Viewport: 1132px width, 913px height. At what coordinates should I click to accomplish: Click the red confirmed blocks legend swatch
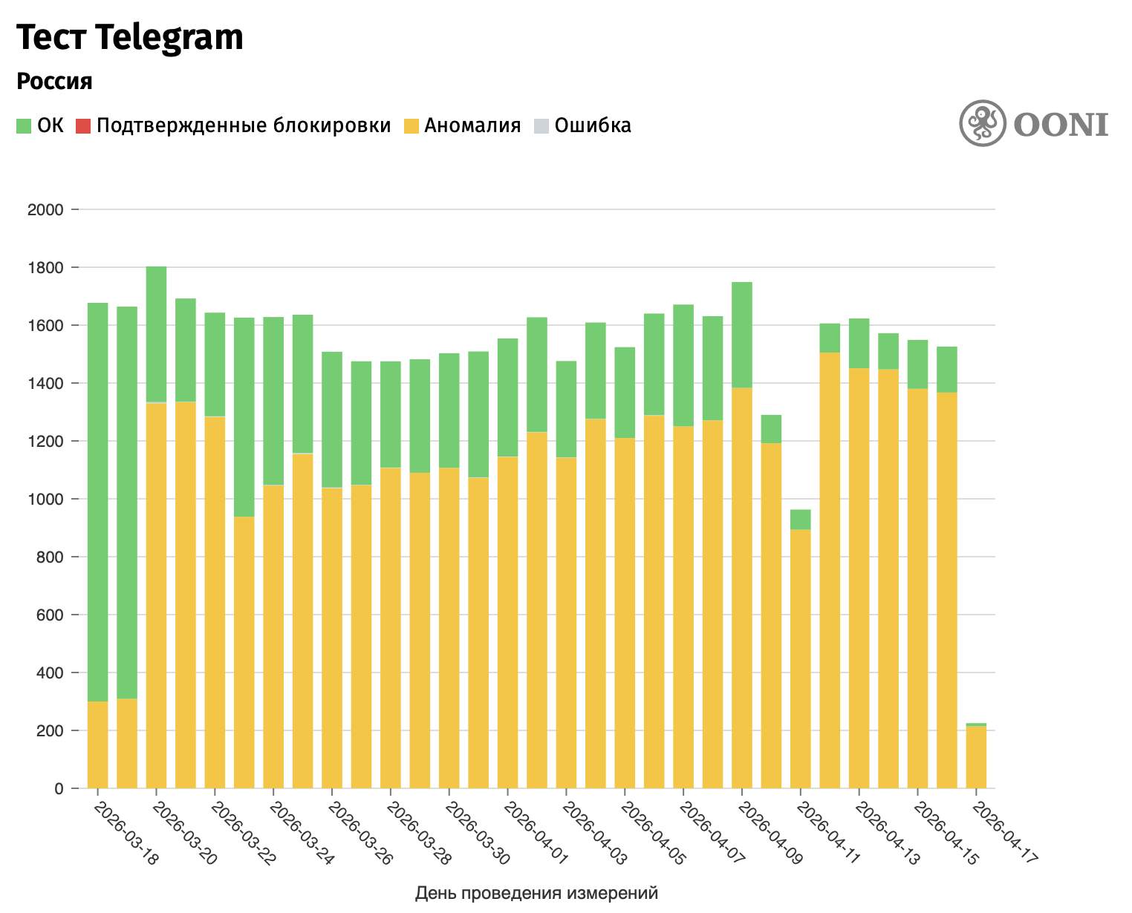(82, 126)
